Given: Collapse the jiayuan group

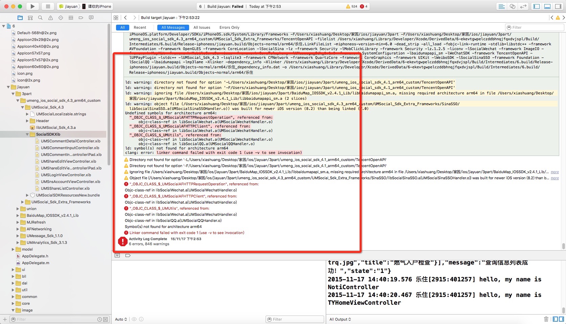Looking at the screenshot, I should coord(8,87).
